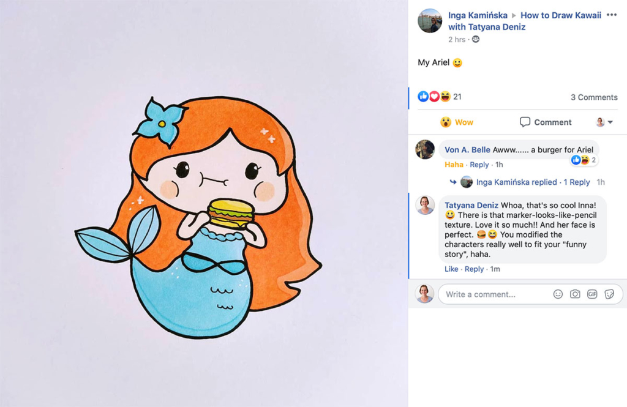Click the Comment speech bubble button
The height and width of the screenshot is (407, 627).
(546, 122)
